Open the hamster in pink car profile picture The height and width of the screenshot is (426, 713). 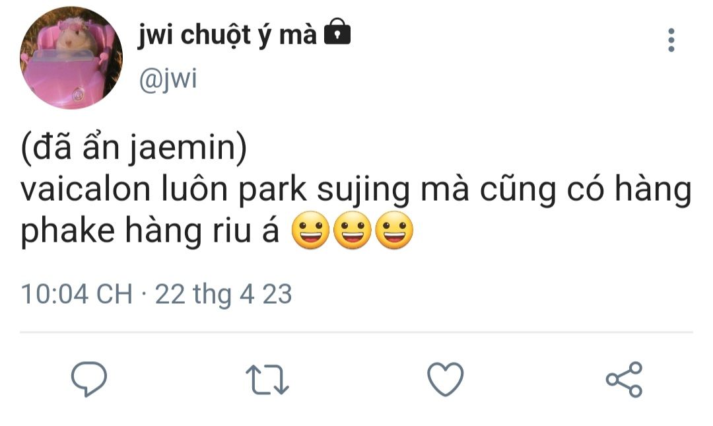tap(71, 58)
